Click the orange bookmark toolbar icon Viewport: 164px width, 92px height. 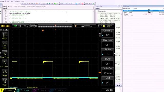click(x=37, y=4)
